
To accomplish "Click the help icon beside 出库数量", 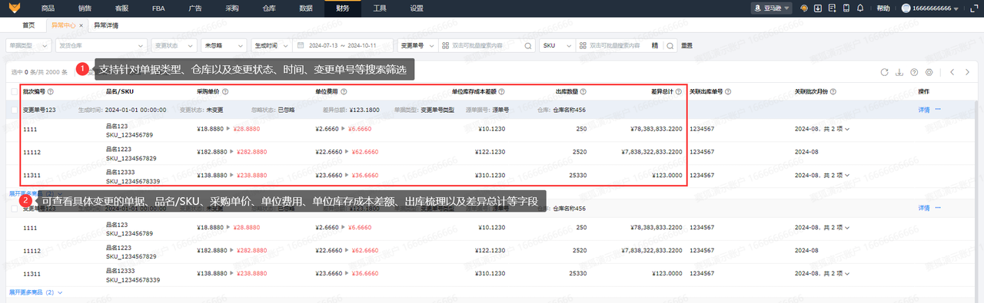I will coord(583,92).
